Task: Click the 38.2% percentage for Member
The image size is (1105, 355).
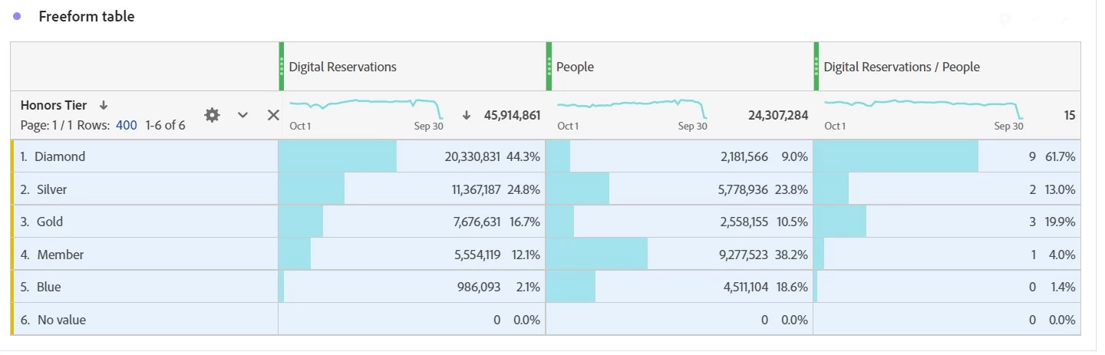Action: [x=792, y=254]
